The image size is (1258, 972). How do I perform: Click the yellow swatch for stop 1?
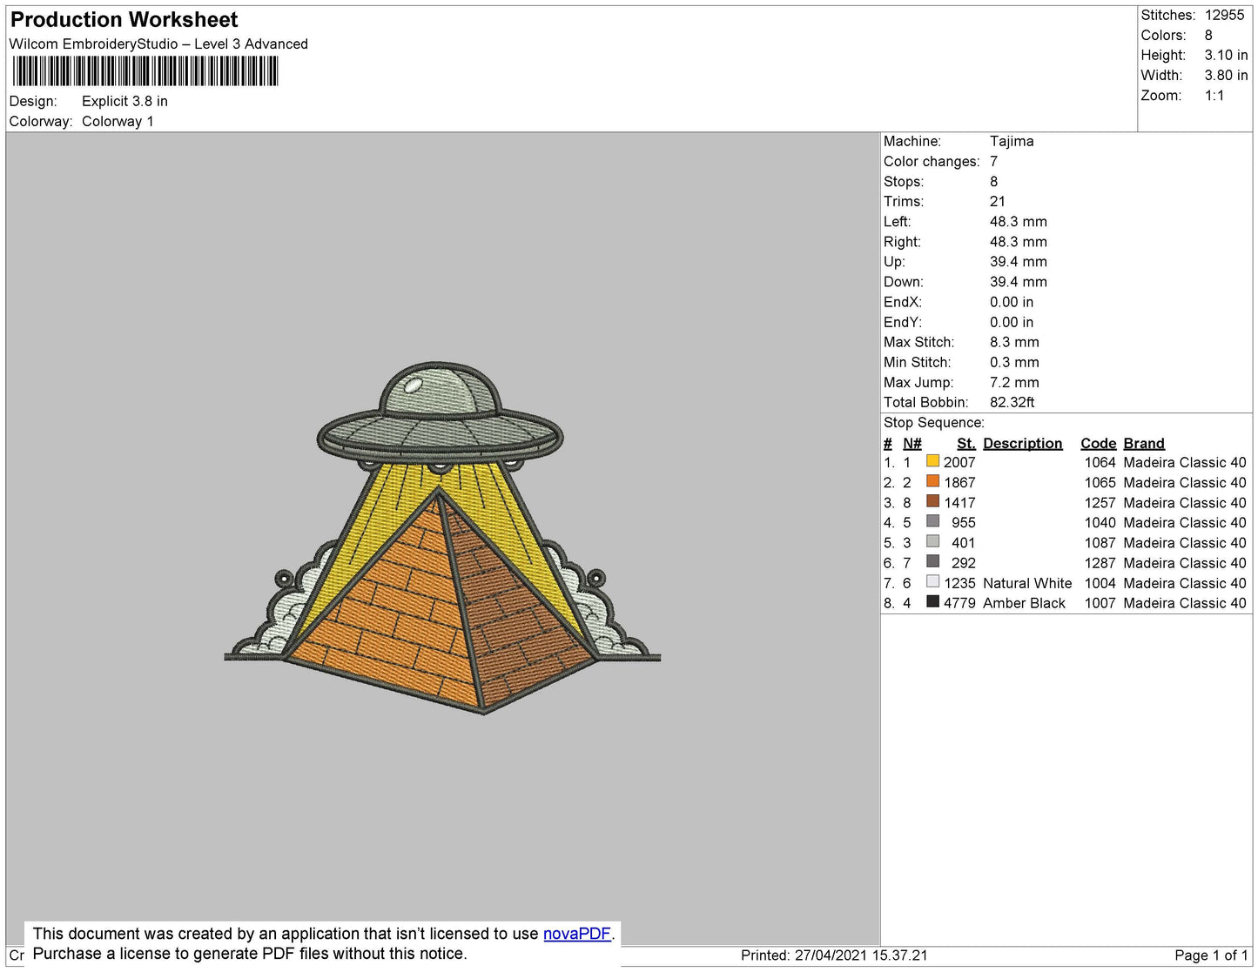[x=932, y=461]
